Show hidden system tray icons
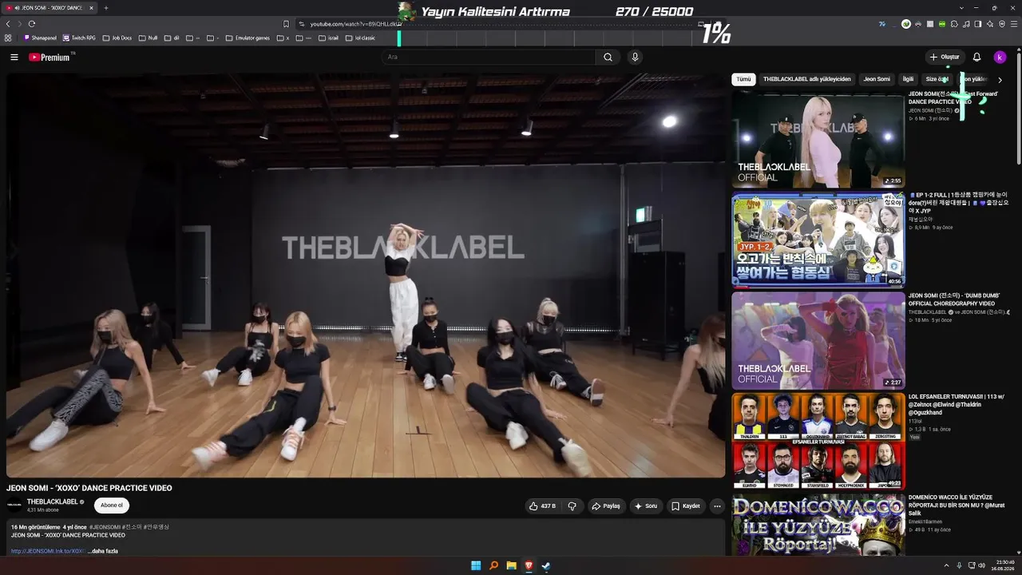The height and width of the screenshot is (575, 1022). pyautogui.click(x=947, y=565)
